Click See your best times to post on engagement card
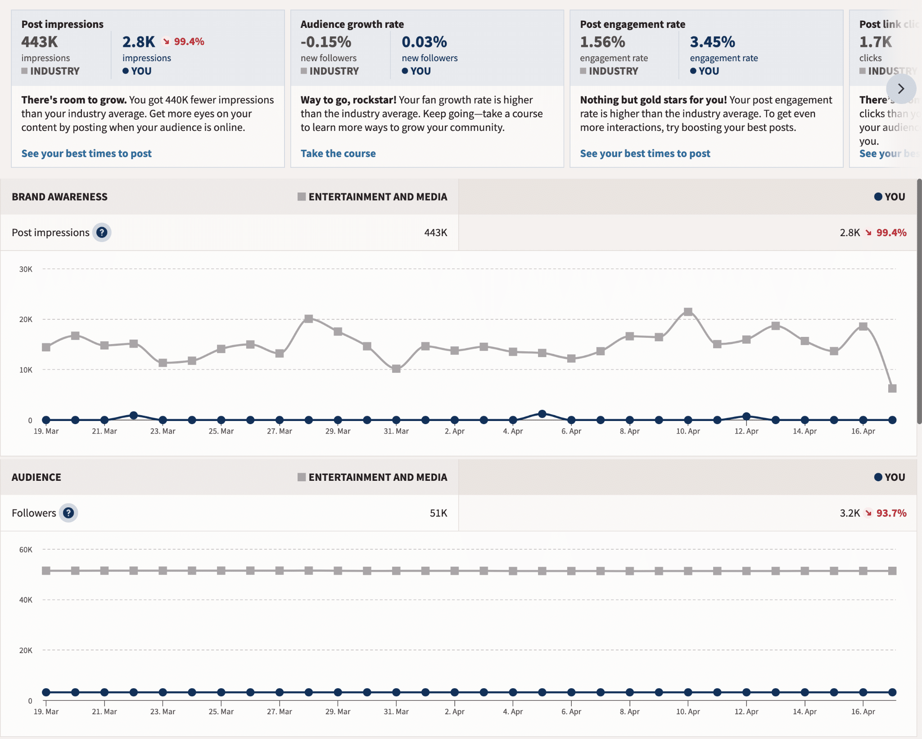This screenshot has width=922, height=739. pos(646,153)
